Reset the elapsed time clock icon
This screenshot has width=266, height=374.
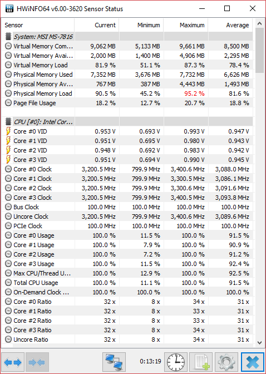pos(176,362)
